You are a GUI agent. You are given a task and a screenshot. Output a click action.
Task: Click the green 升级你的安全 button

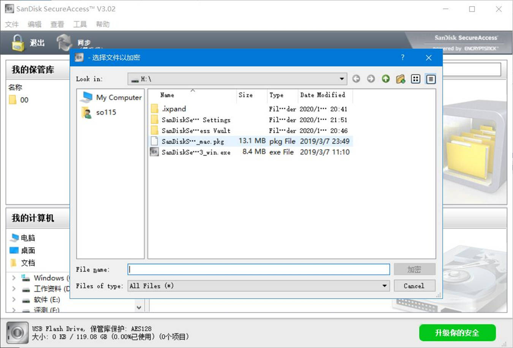[x=458, y=333]
